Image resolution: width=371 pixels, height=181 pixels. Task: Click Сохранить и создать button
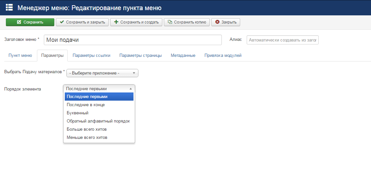[136, 22]
